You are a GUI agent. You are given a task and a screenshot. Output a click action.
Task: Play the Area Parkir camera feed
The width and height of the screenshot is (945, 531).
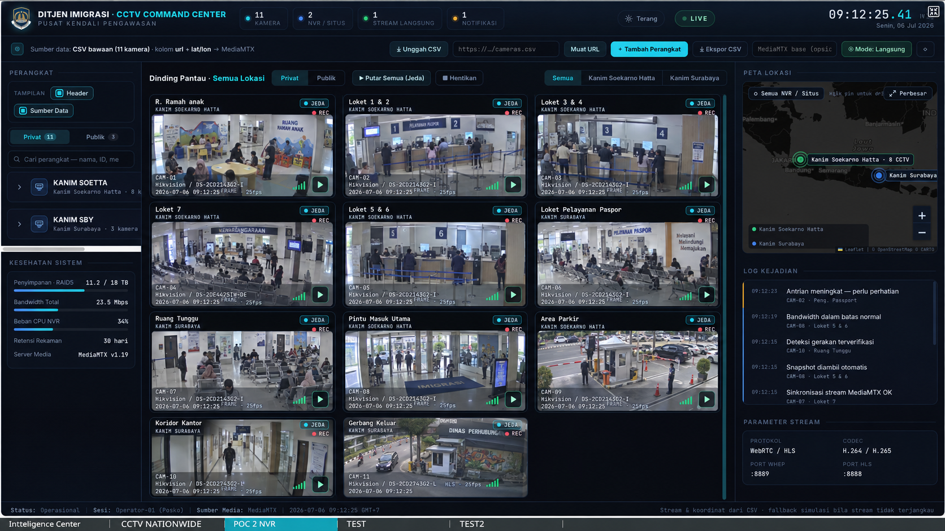(706, 400)
